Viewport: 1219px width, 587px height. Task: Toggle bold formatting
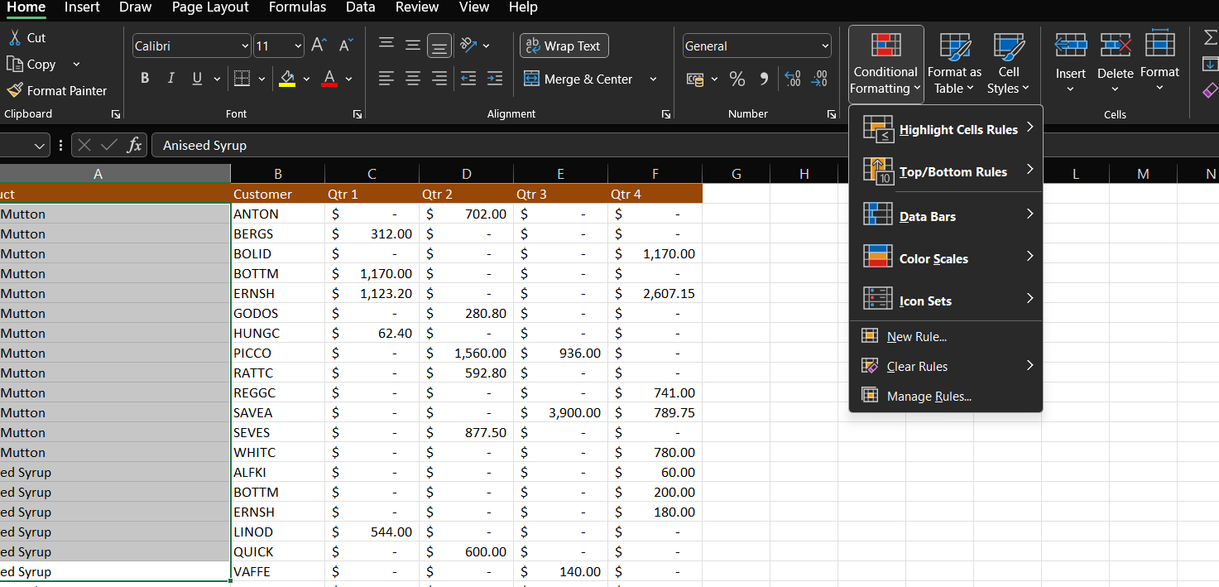tap(145, 78)
